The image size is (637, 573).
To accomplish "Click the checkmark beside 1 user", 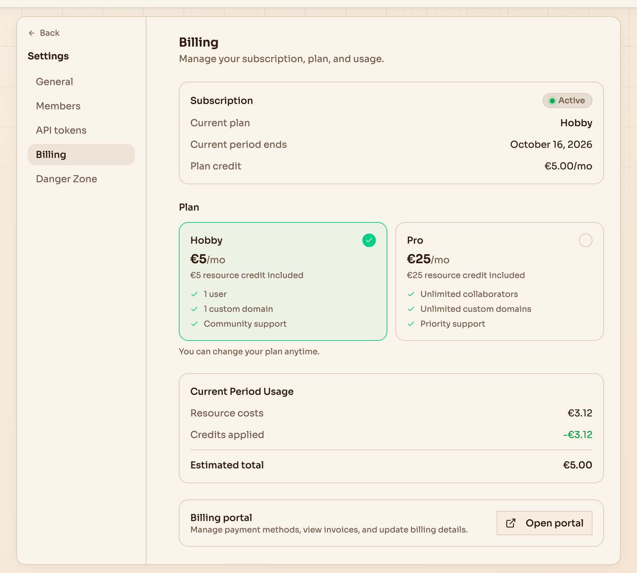I will coord(194,294).
